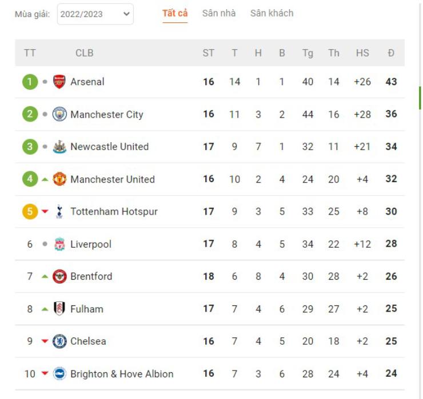Open the 2022/2023 season dropdown
This screenshot has width=423, height=399.
point(95,14)
